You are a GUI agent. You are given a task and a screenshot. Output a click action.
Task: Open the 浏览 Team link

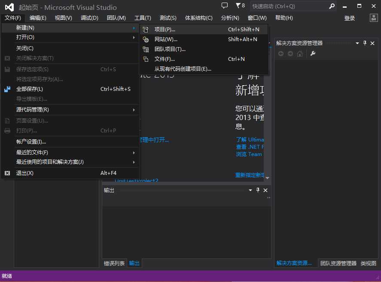[249, 154]
